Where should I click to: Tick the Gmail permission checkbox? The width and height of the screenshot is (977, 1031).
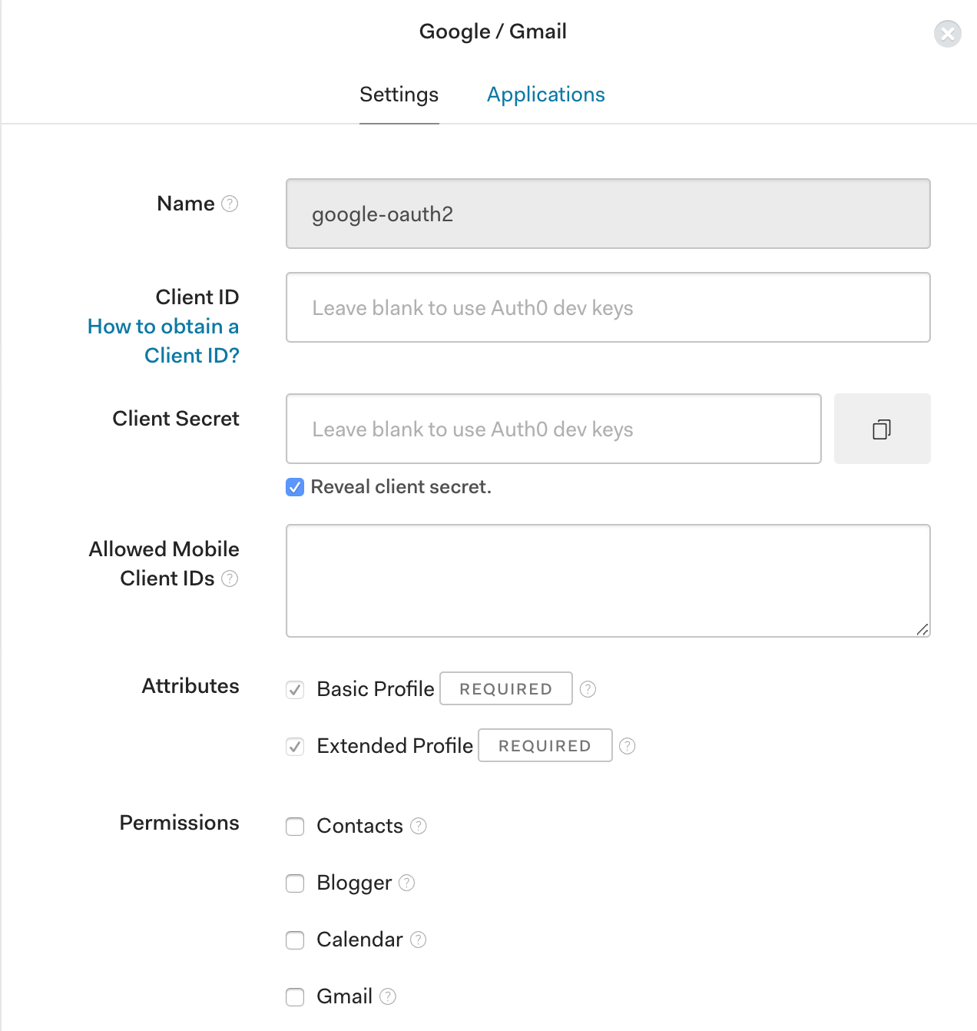295,997
